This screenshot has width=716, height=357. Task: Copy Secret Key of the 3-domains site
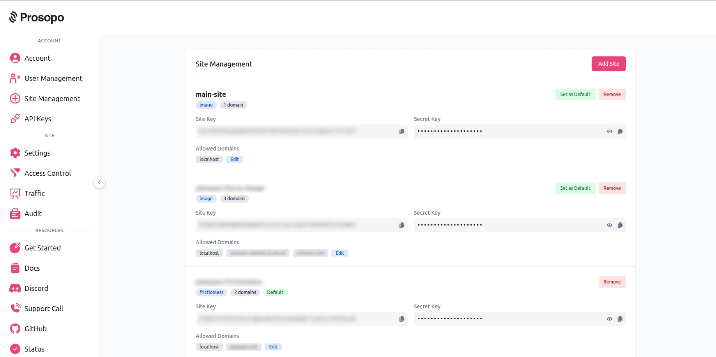pyautogui.click(x=620, y=225)
